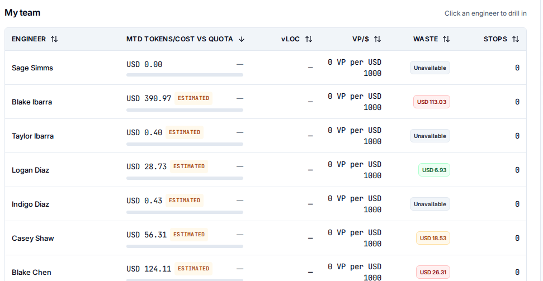The image size is (543, 281).
Task: Click the green USD 6.93 waste badge
Action: [x=435, y=170]
